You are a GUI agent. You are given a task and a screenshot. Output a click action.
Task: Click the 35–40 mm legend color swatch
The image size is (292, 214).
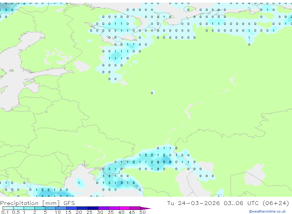point(114,208)
